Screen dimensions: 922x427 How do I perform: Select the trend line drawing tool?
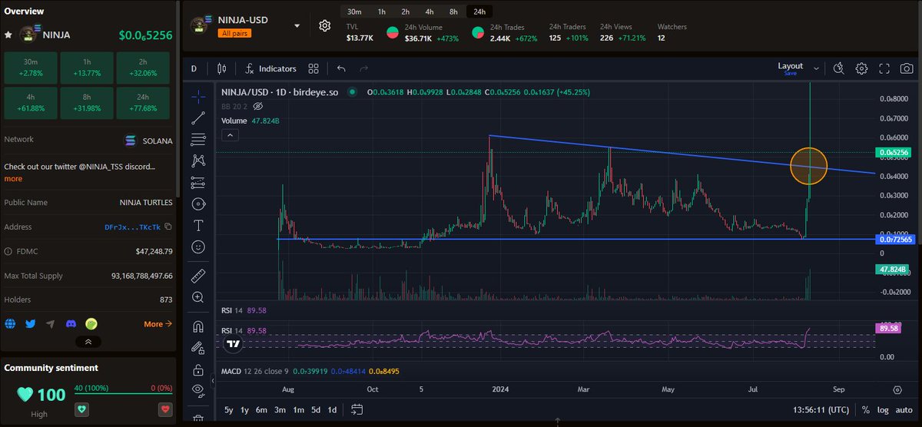click(199, 118)
